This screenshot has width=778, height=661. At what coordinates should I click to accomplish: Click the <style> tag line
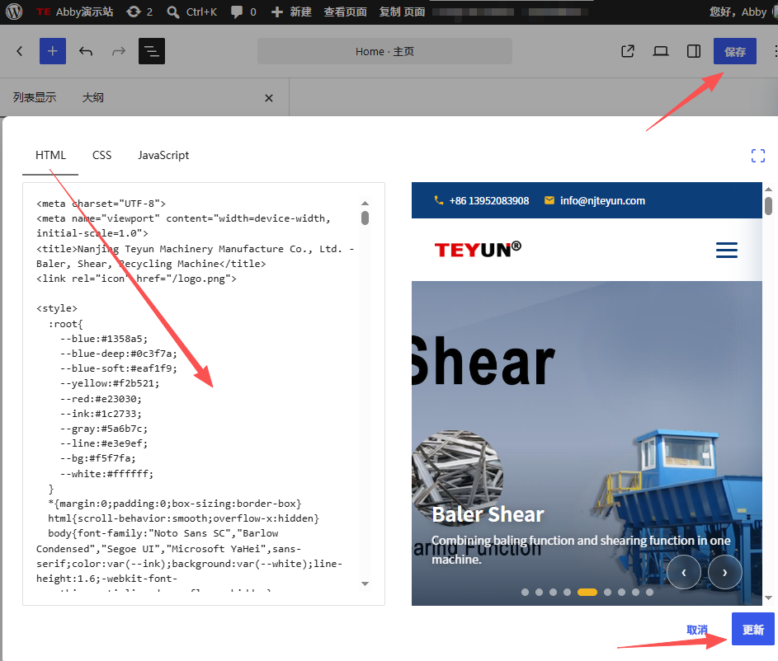pos(57,308)
